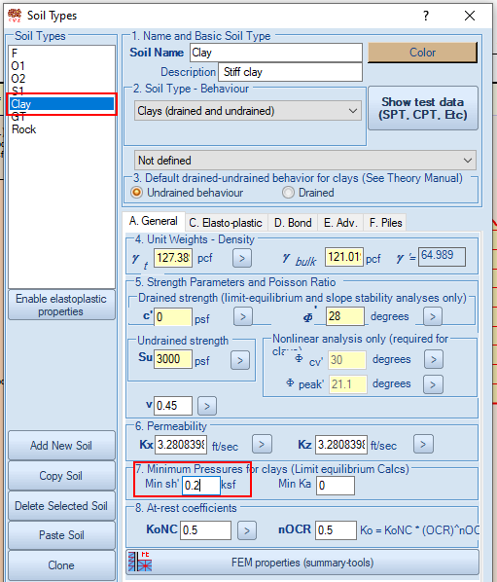
Task: Click the c' cohesion input field
Action: click(173, 317)
